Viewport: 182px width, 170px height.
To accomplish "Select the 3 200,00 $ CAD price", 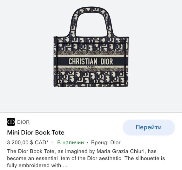I will pyautogui.click(x=27, y=142).
